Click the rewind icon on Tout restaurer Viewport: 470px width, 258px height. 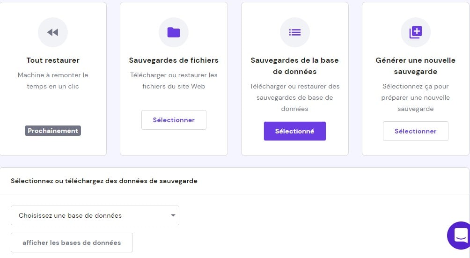pyautogui.click(x=53, y=32)
